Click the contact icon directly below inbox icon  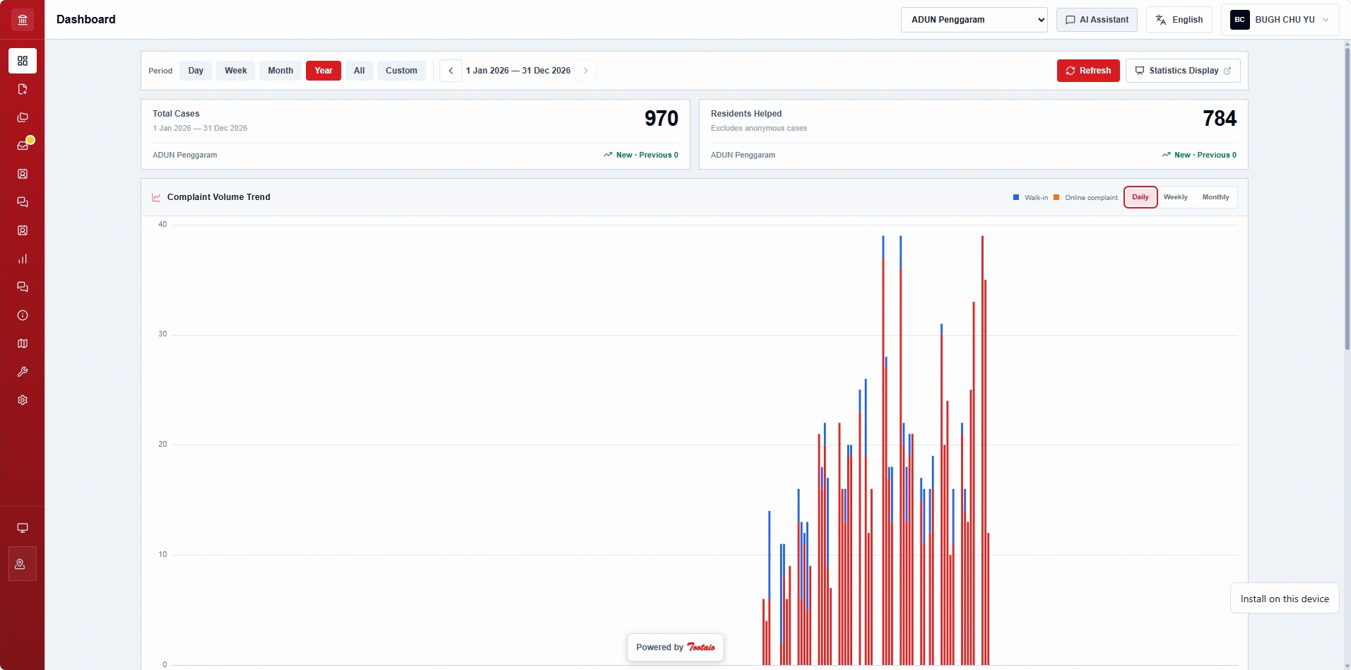point(23,174)
